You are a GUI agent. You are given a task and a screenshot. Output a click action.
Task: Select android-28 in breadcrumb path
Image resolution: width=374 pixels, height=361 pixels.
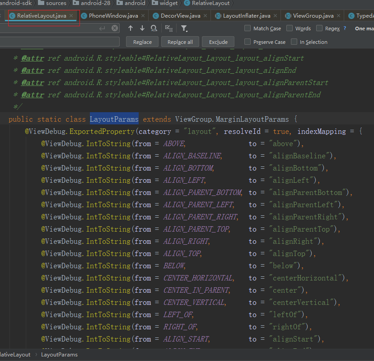coord(92,3)
